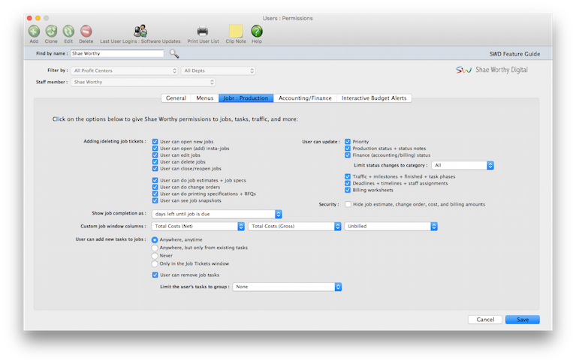The height and width of the screenshot is (364, 576).
Task: Click the Print User List icon
Action: pos(203,32)
